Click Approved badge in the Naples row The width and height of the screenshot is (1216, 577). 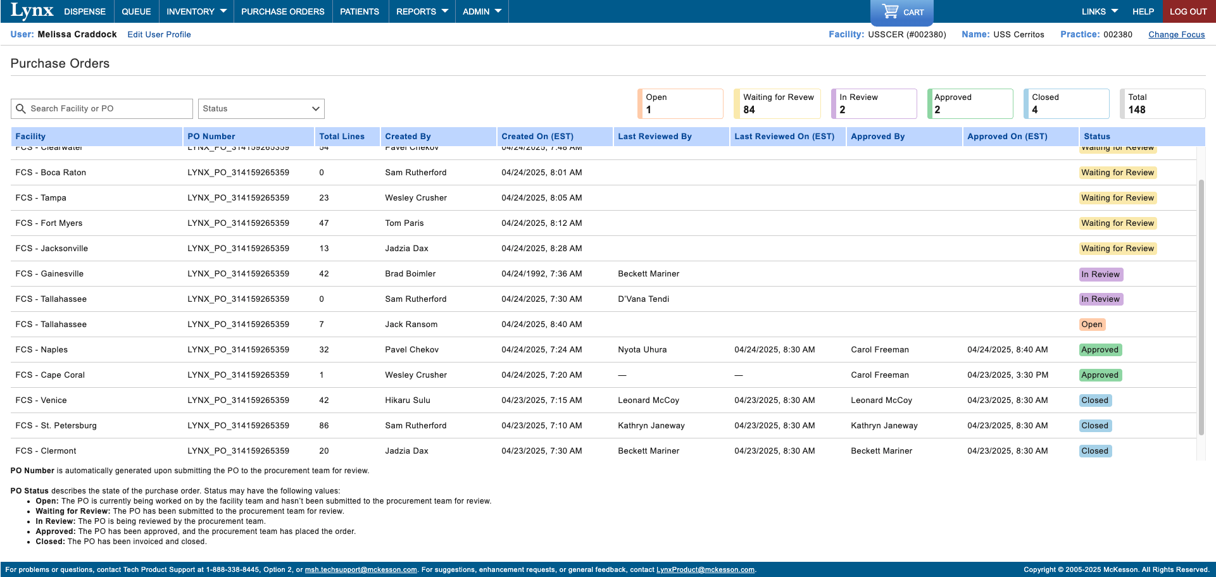[1100, 350]
